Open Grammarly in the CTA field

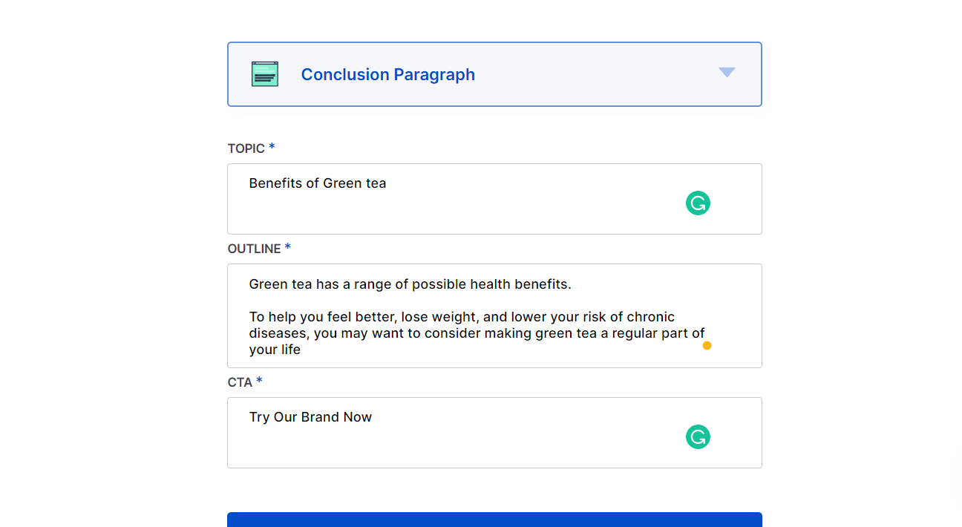pyautogui.click(x=698, y=437)
